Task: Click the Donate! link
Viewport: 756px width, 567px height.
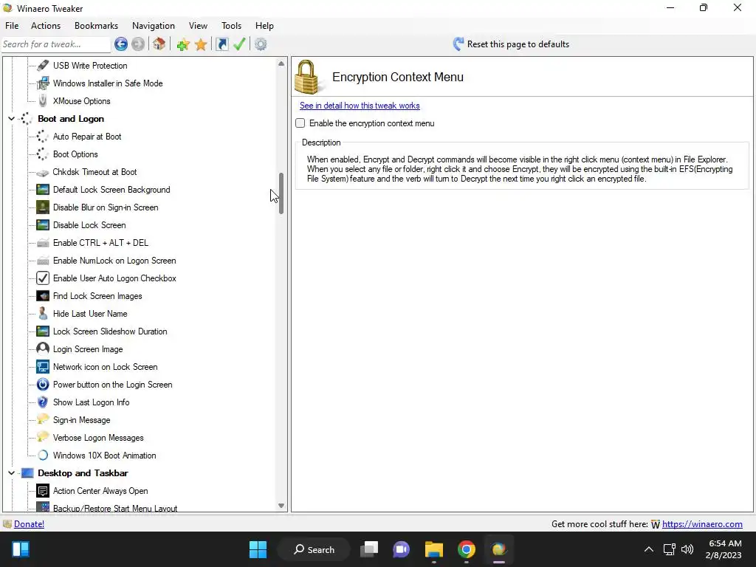Action: click(x=29, y=524)
